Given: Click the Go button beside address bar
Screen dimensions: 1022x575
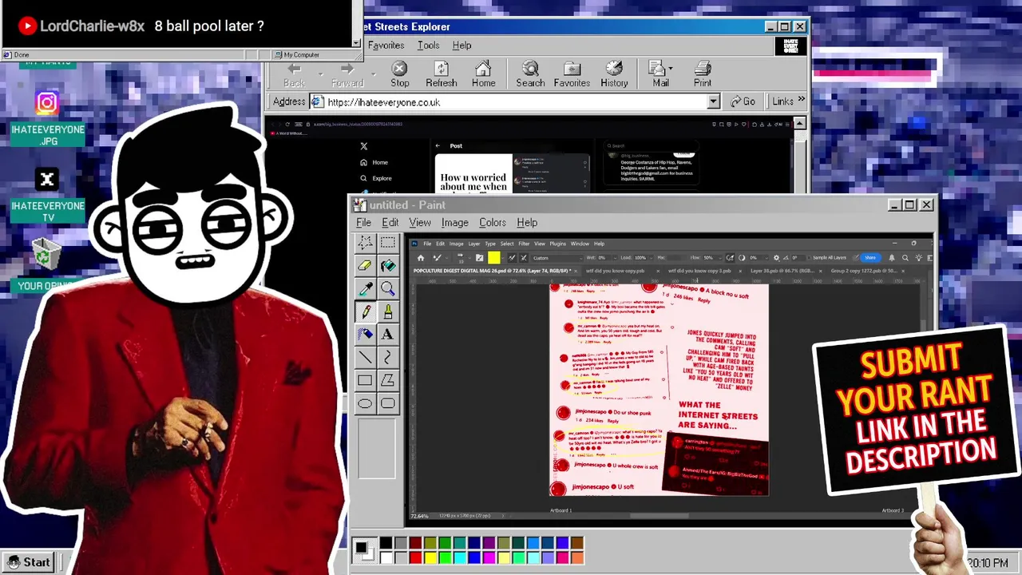Looking at the screenshot, I should 742,101.
